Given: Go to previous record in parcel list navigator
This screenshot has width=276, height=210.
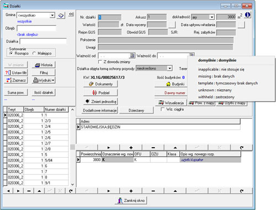Looking at the screenshot, I should pos(8,191).
